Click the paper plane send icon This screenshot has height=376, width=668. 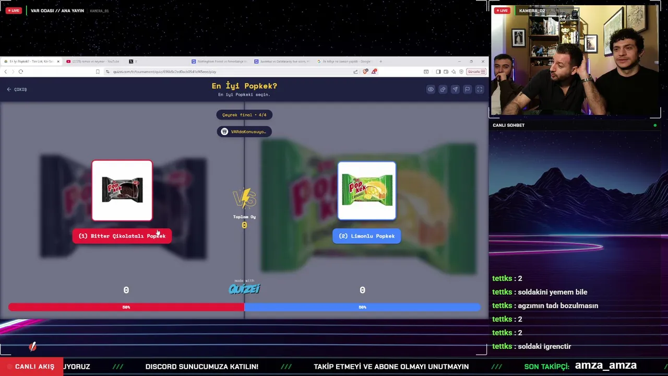click(x=455, y=89)
